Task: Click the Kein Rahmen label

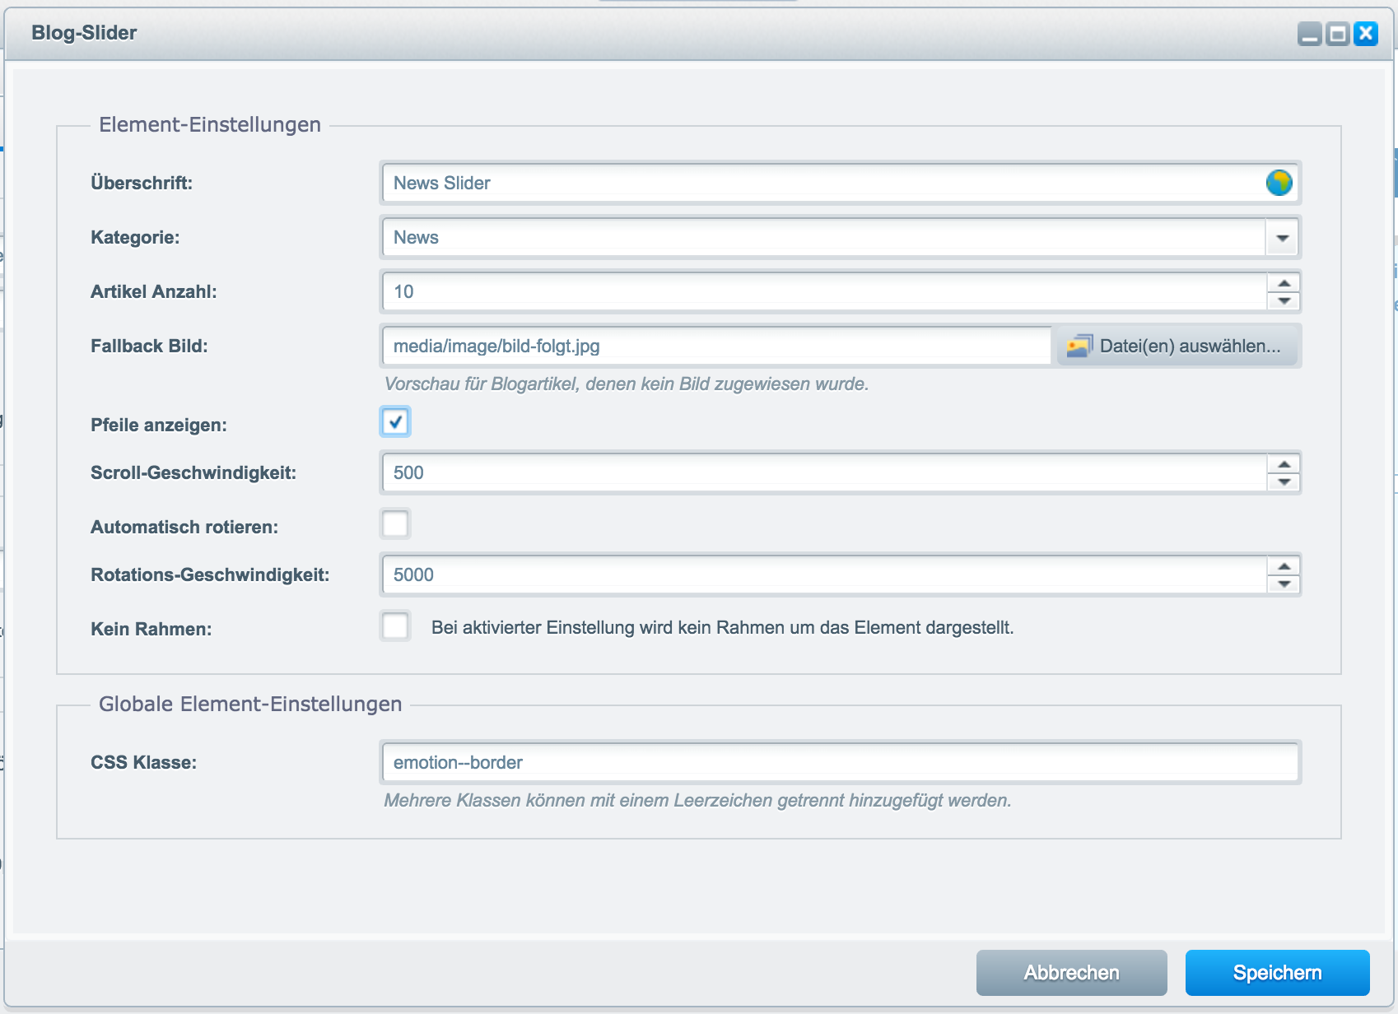Action: [151, 630]
